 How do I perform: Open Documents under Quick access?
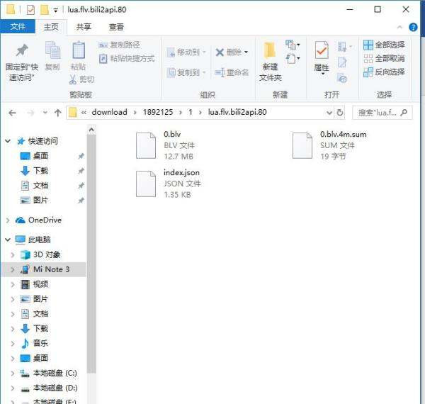[40, 186]
